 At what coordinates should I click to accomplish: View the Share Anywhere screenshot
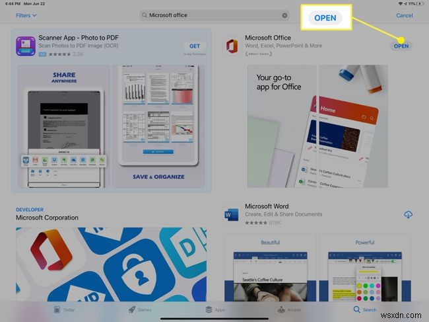[64, 126]
